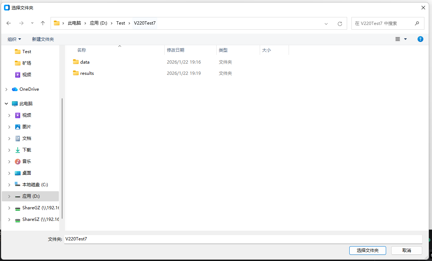Screen dimensions: 432x261
Task: Click 新建文件夹 to create folder
Action: [43, 39]
